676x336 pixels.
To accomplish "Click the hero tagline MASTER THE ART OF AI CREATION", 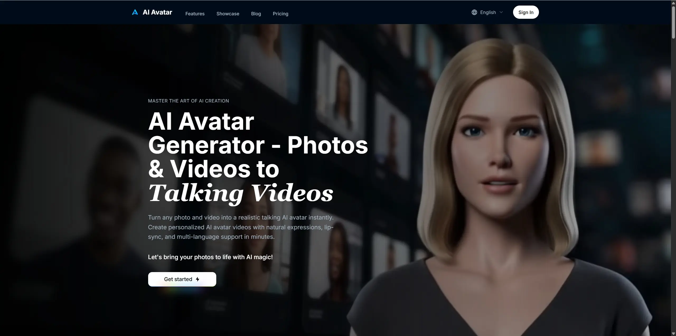I will (188, 101).
